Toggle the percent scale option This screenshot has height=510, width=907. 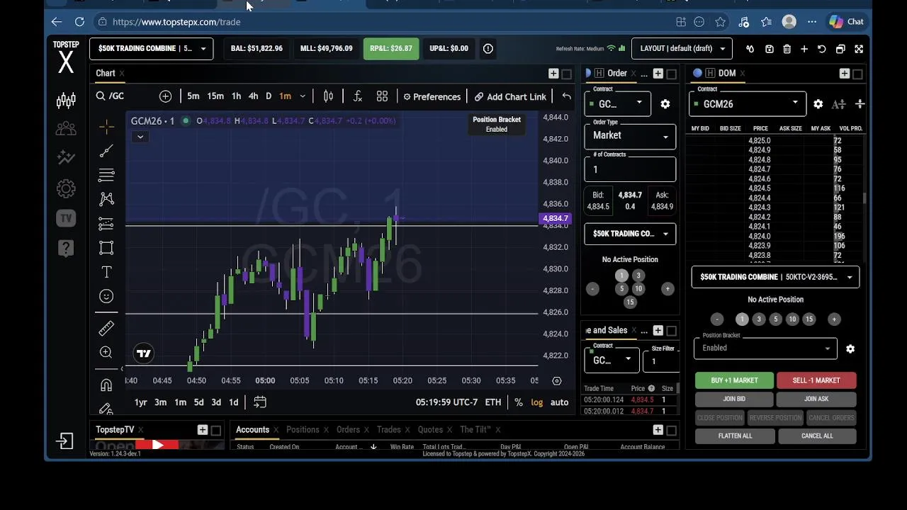(x=519, y=402)
